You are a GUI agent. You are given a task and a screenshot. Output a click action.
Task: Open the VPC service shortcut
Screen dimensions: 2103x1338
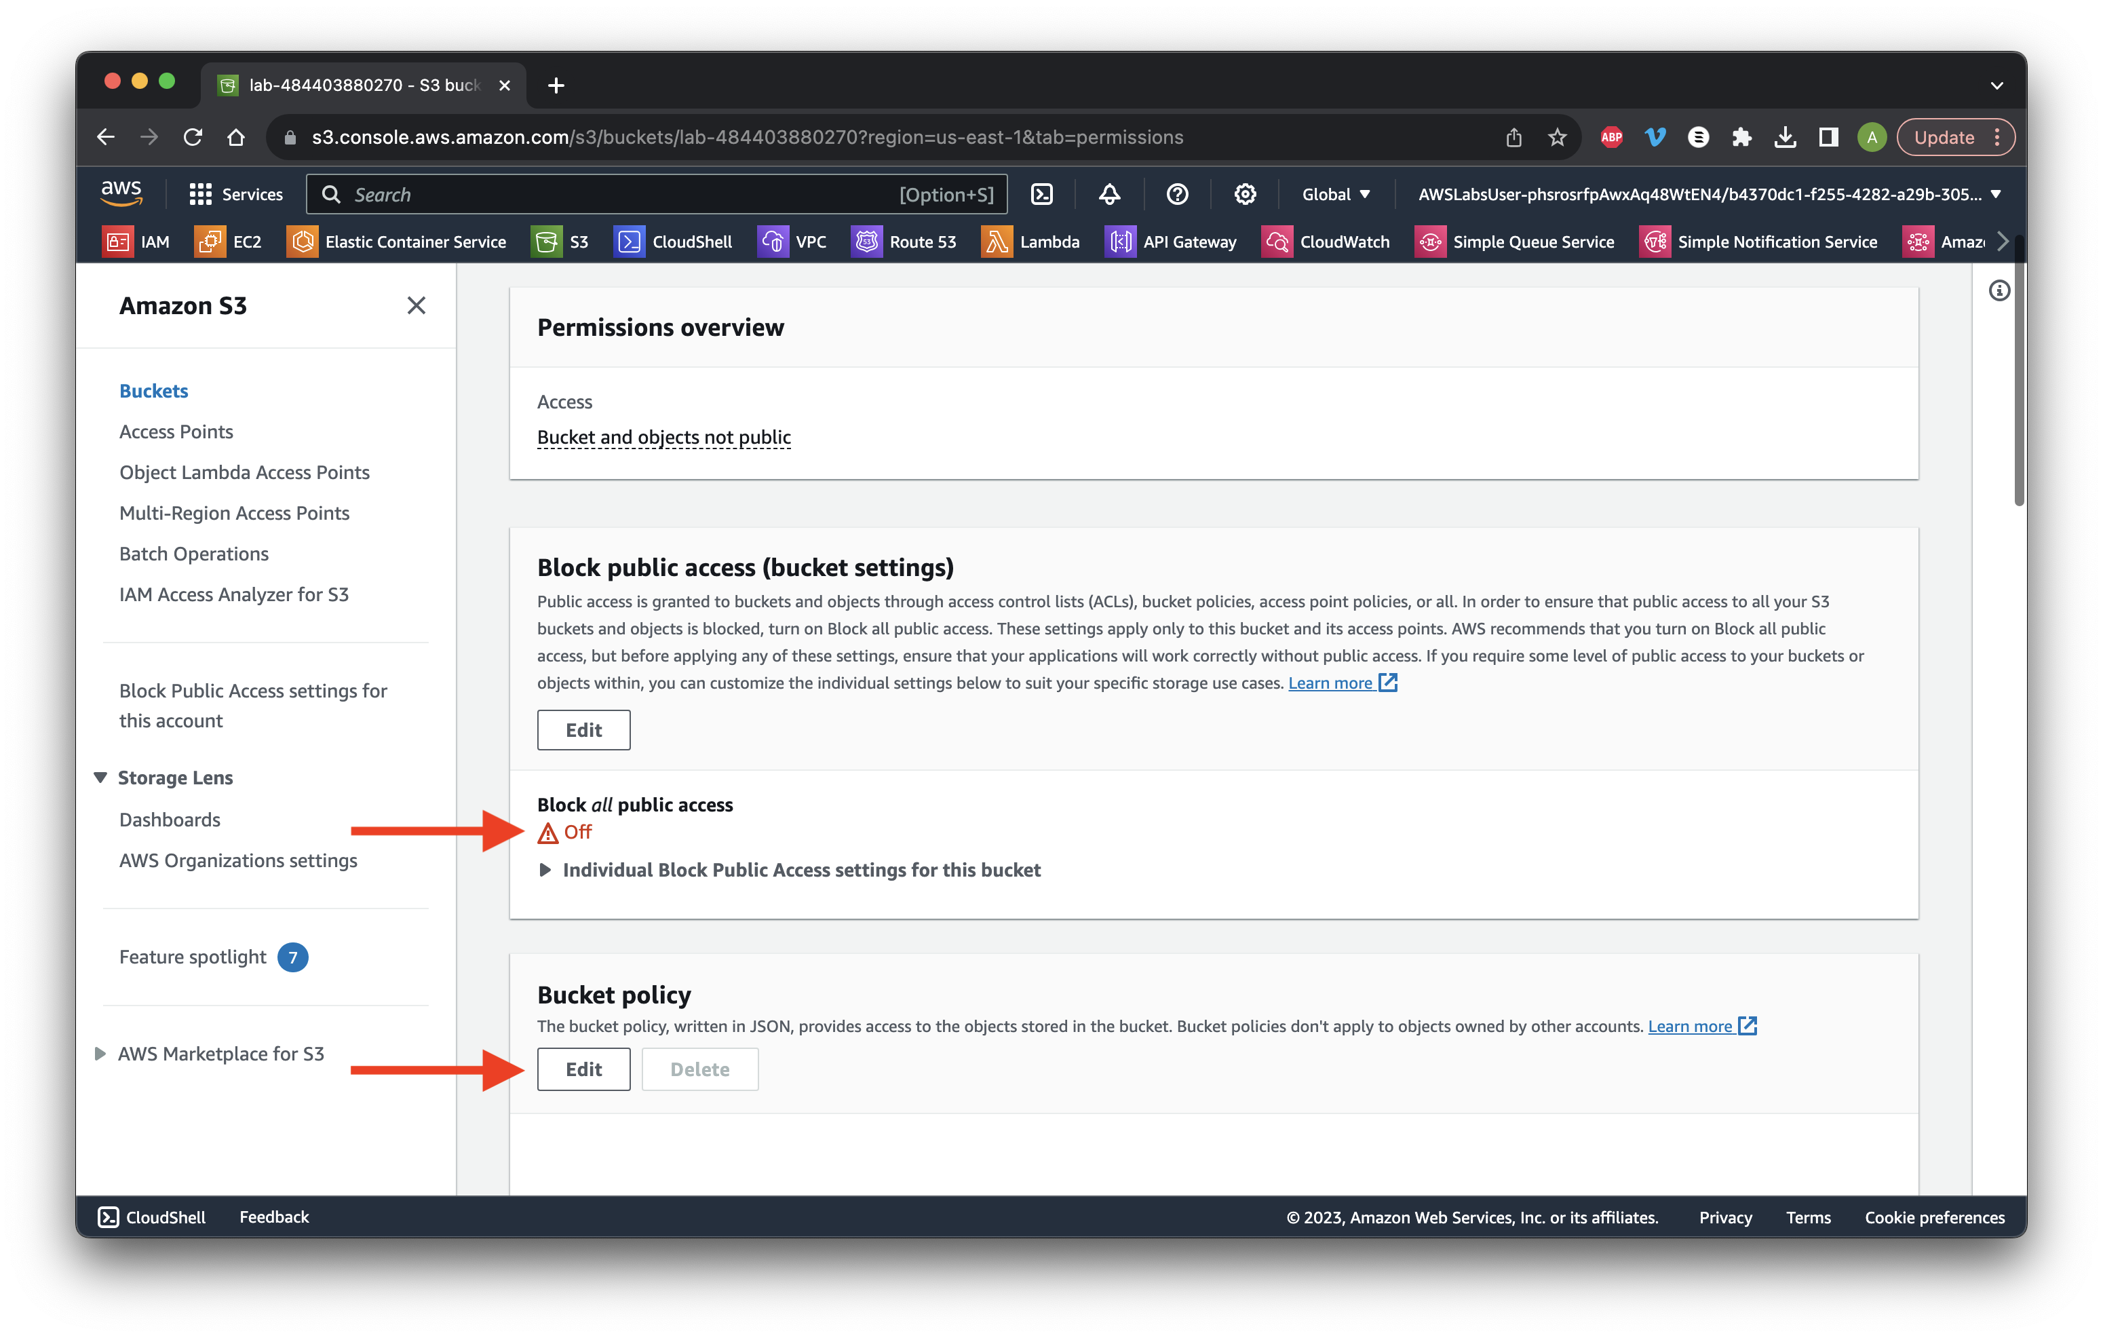point(792,242)
